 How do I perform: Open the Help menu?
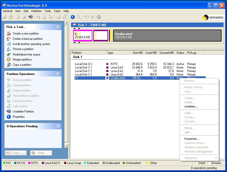click(66, 11)
